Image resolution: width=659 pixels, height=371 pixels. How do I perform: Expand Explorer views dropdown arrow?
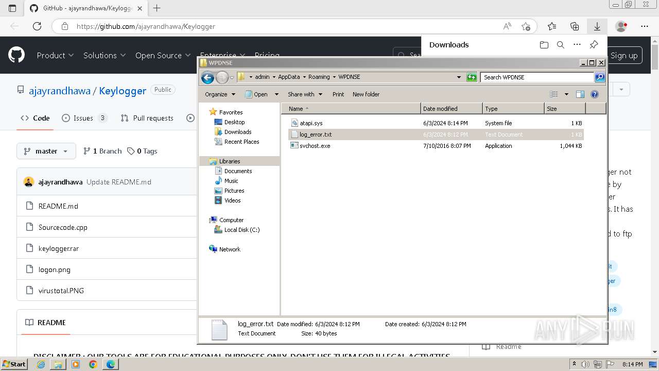click(566, 94)
